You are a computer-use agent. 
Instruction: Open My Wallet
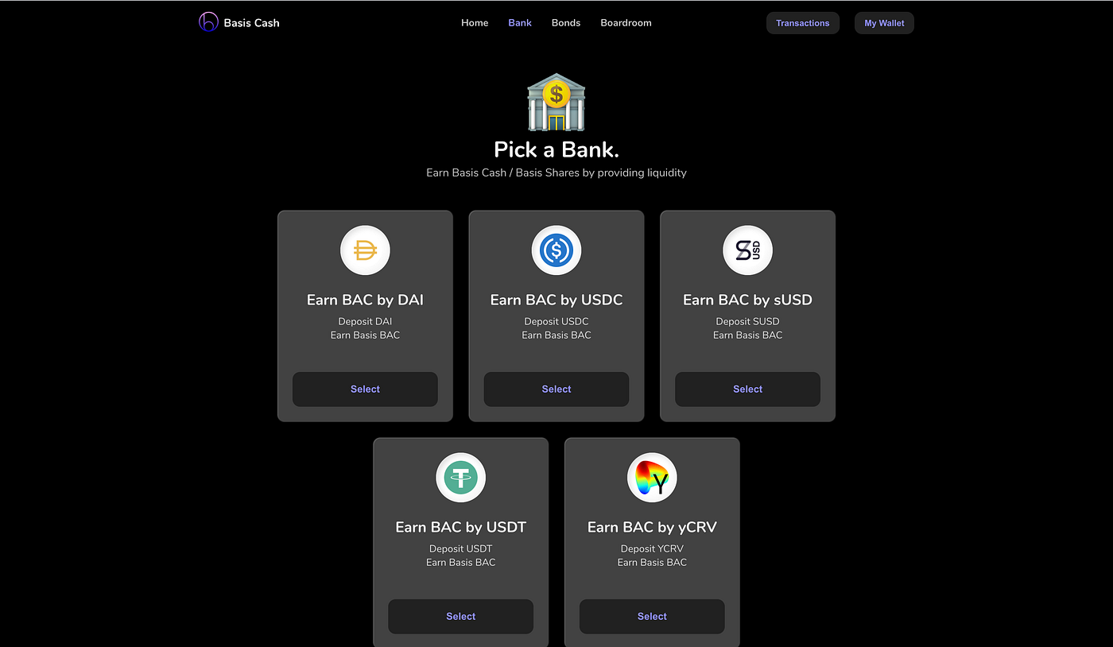884,23
